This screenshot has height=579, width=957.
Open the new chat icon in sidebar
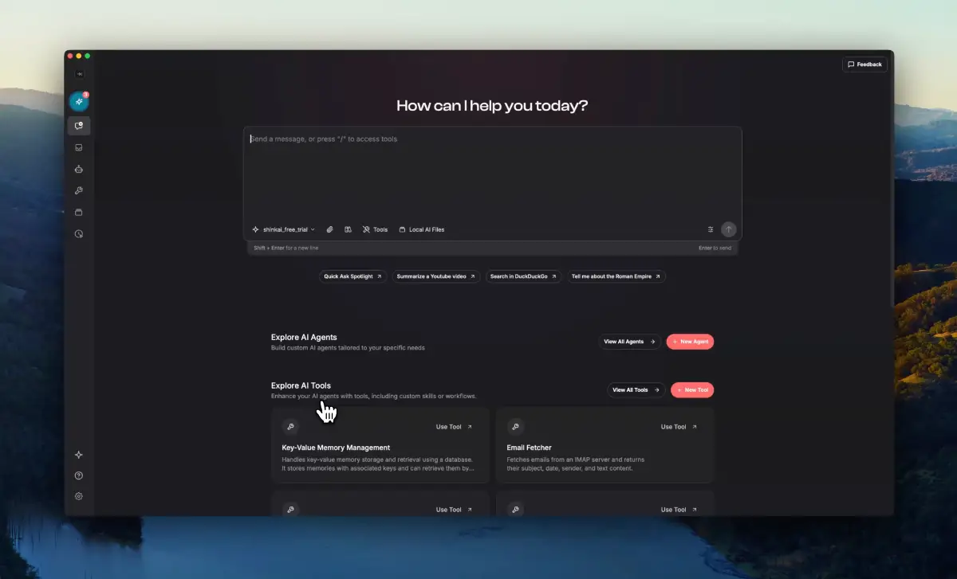click(79, 126)
